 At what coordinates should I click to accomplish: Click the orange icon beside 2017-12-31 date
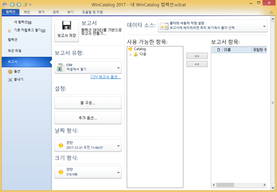tap(61, 145)
